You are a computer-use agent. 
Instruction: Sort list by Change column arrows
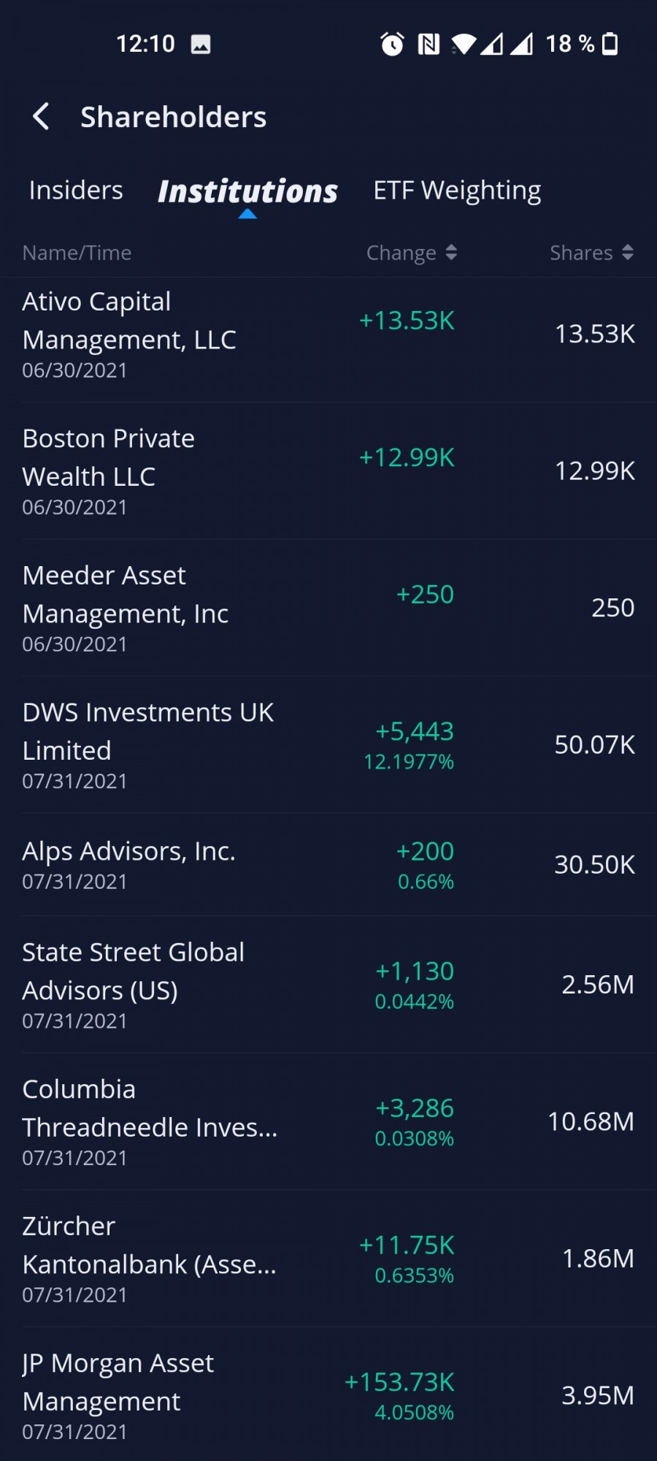(x=451, y=253)
